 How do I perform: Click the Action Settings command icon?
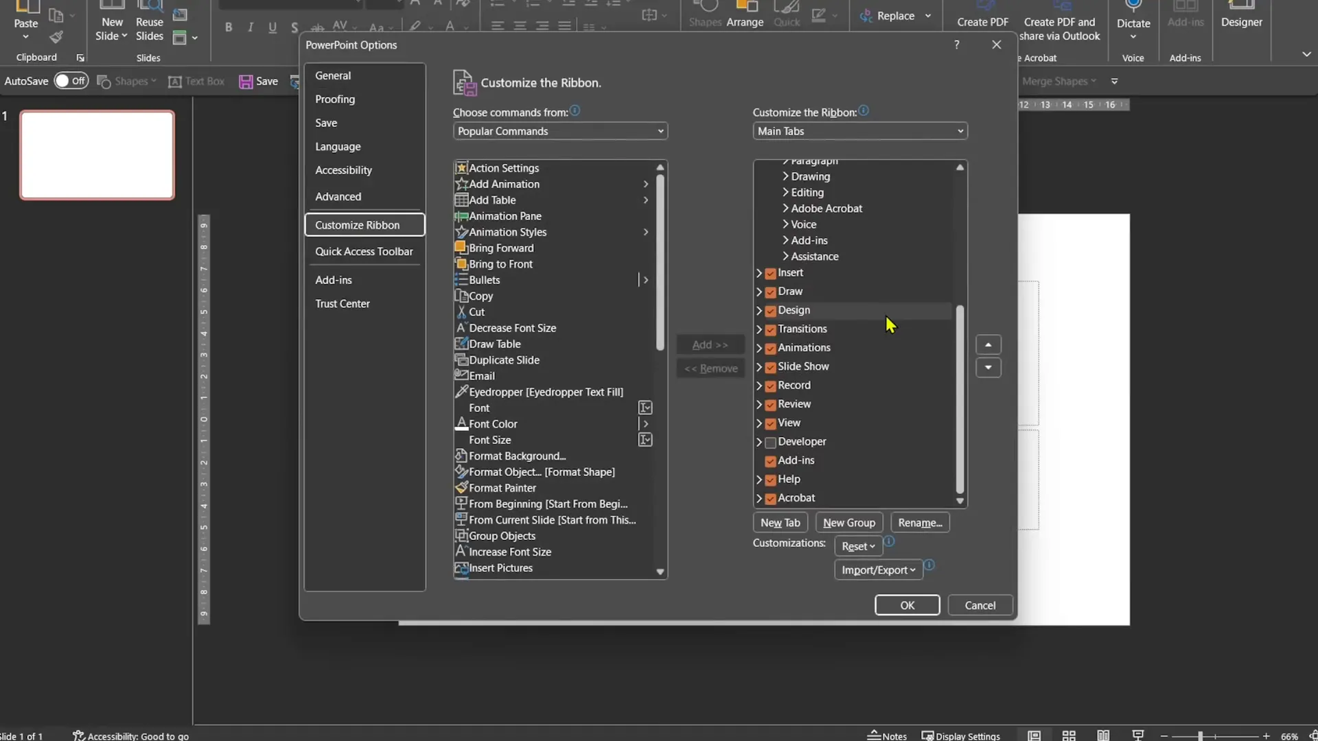[x=461, y=168]
